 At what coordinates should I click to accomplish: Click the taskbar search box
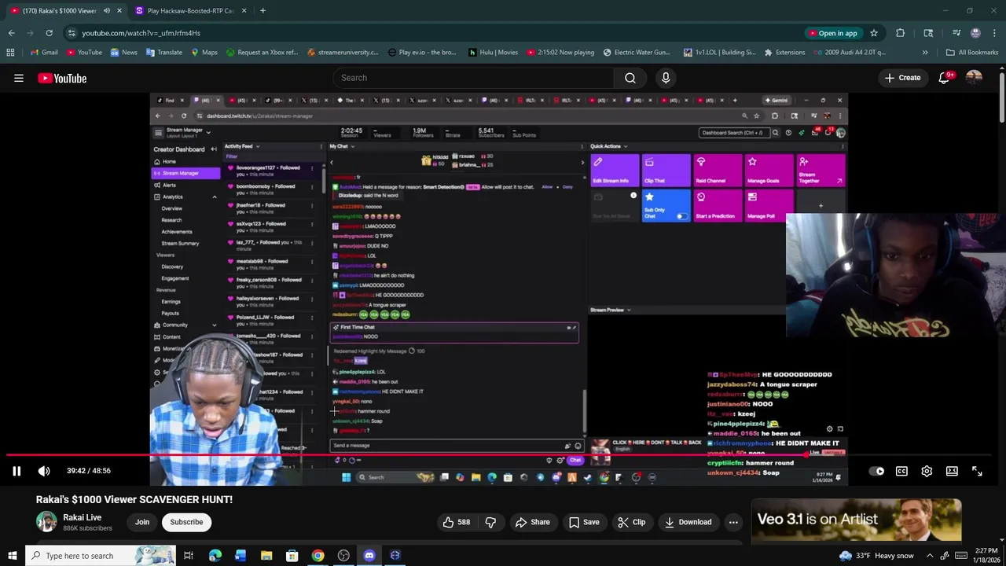pyautogui.click(x=101, y=556)
